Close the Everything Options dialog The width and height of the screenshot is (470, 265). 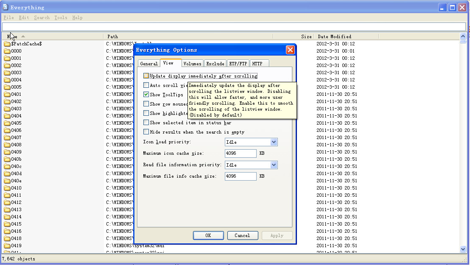[x=290, y=50]
